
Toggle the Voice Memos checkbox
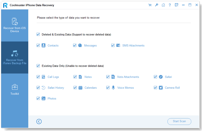coord(108,88)
